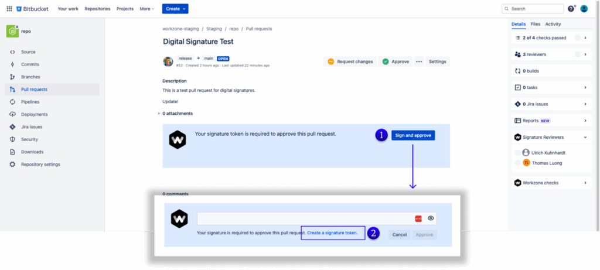Open the user profile avatar menu
The height and width of the screenshot is (270, 600).
coord(584,9)
